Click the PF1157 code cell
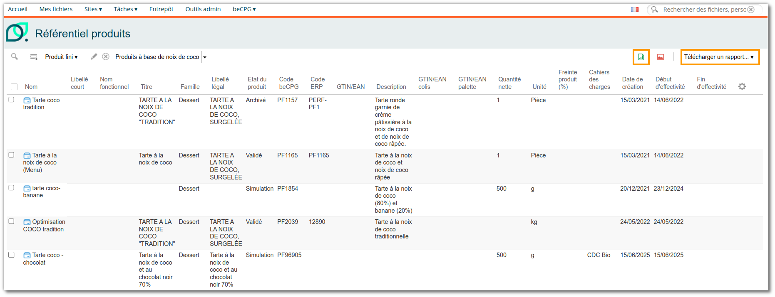775x297 pixels. pos(288,100)
